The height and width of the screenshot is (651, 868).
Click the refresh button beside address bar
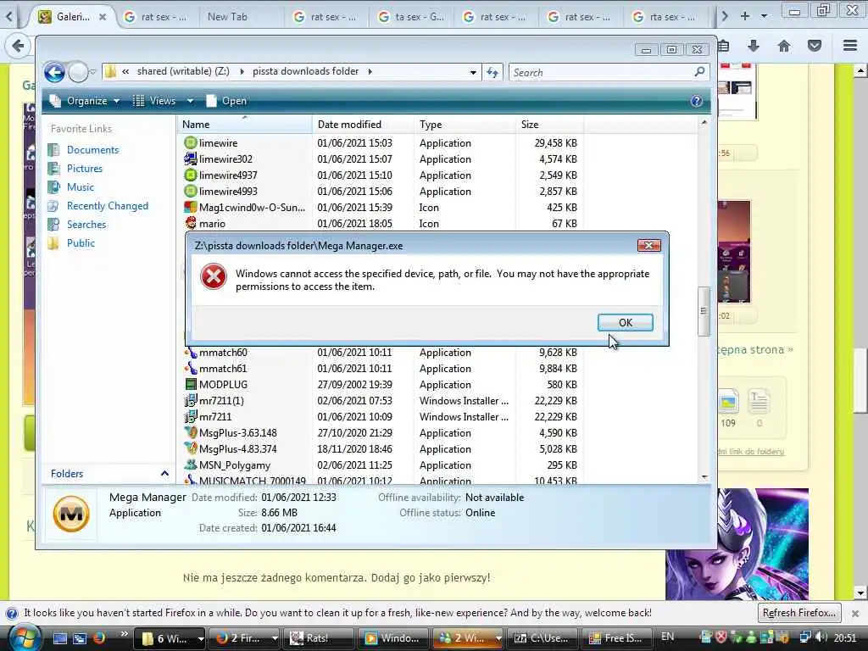pyautogui.click(x=492, y=72)
